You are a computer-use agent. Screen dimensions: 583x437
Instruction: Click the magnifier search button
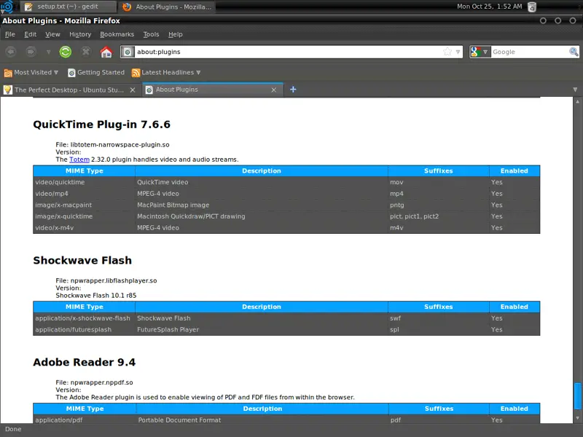574,52
